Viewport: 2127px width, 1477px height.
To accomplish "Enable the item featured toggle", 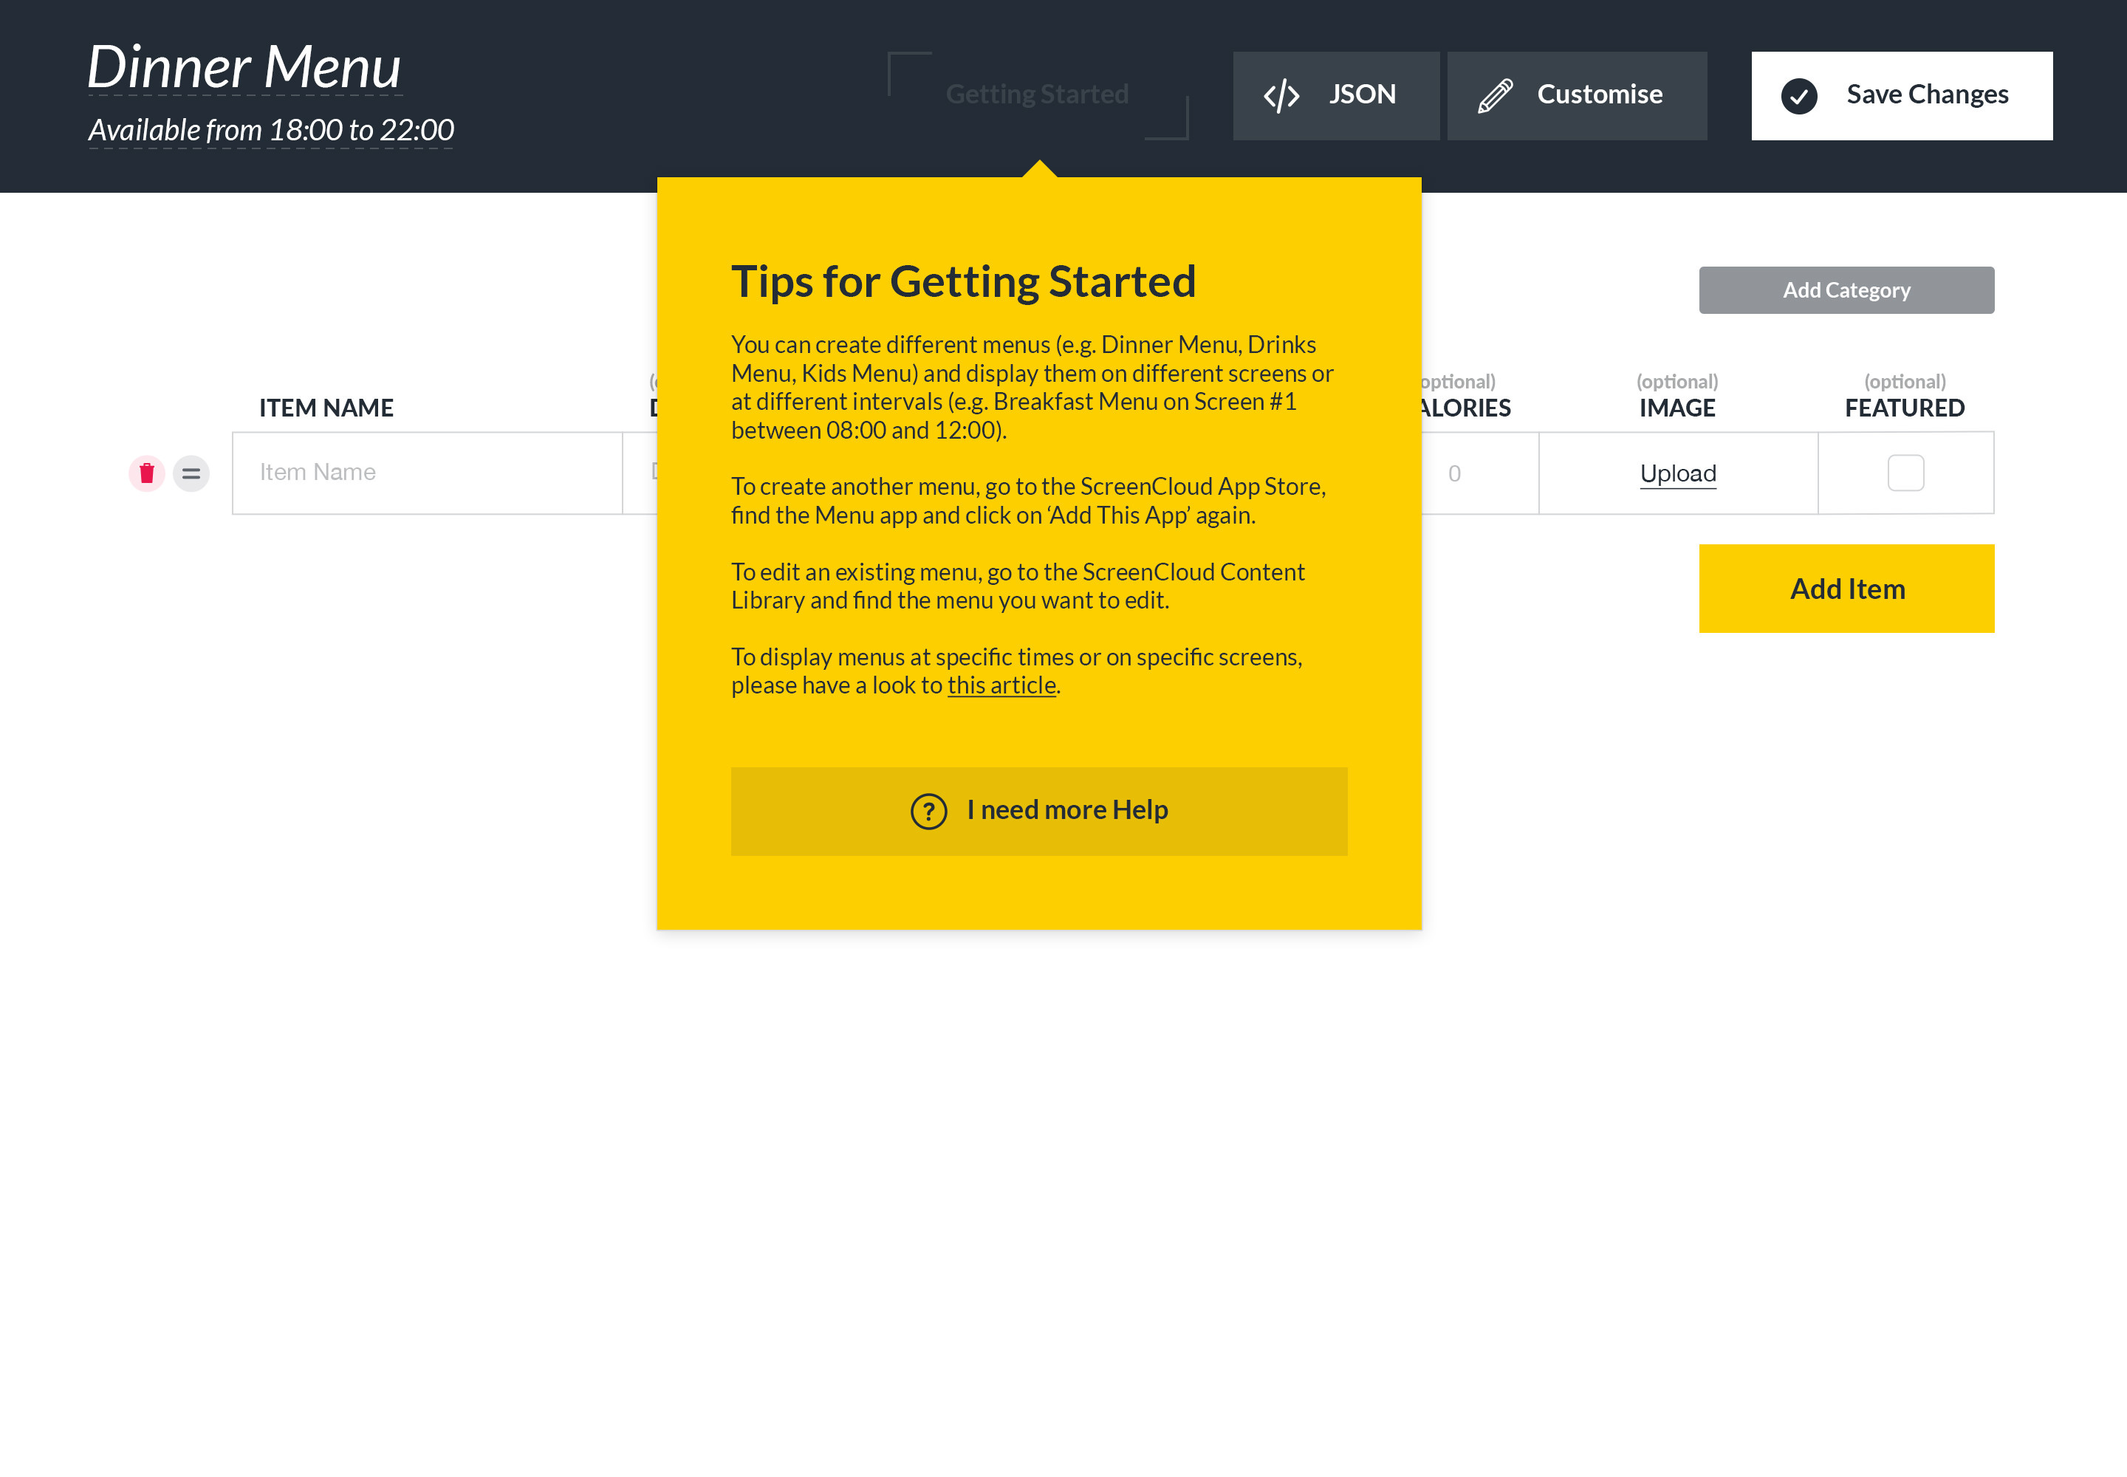I will tap(1905, 472).
